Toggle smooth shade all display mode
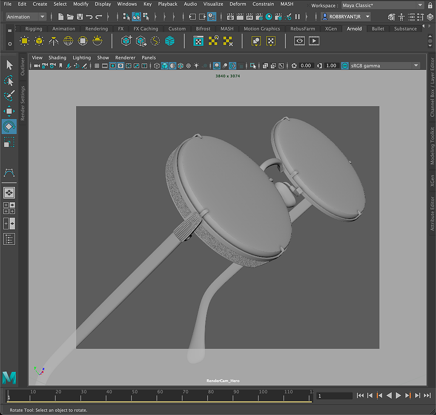The width and height of the screenshot is (436, 415). (x=165, y=66)
